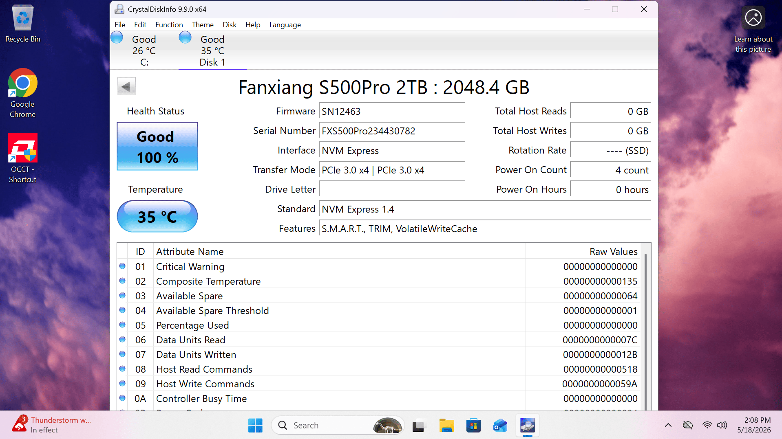Select the Disk 1 tab
Screen dimensions: 782x439
click(x=212, y=50)
